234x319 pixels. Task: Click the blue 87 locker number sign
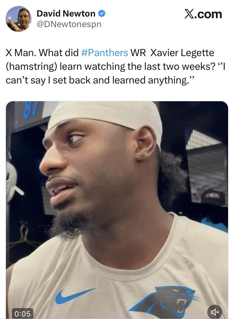point(29,110)
